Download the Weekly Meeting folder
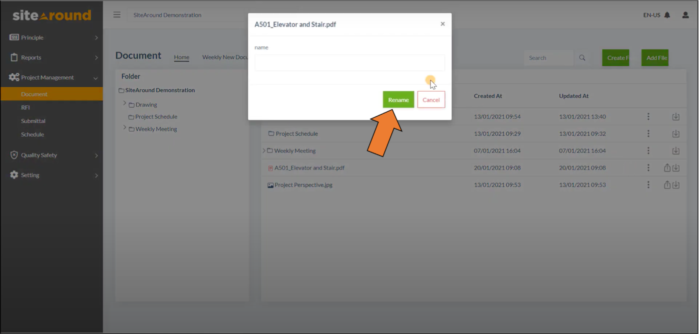Viewport: 699px width, 334px height. pyautogui.click(x=676, y=151)
